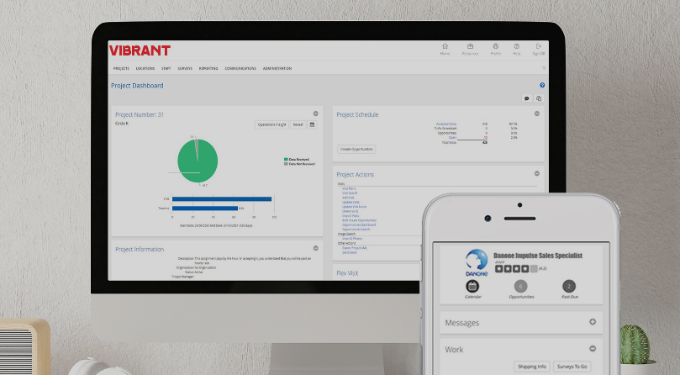Click the Delete Visits link
This screenshot has width=680, height=375.
tap(350, 211)
